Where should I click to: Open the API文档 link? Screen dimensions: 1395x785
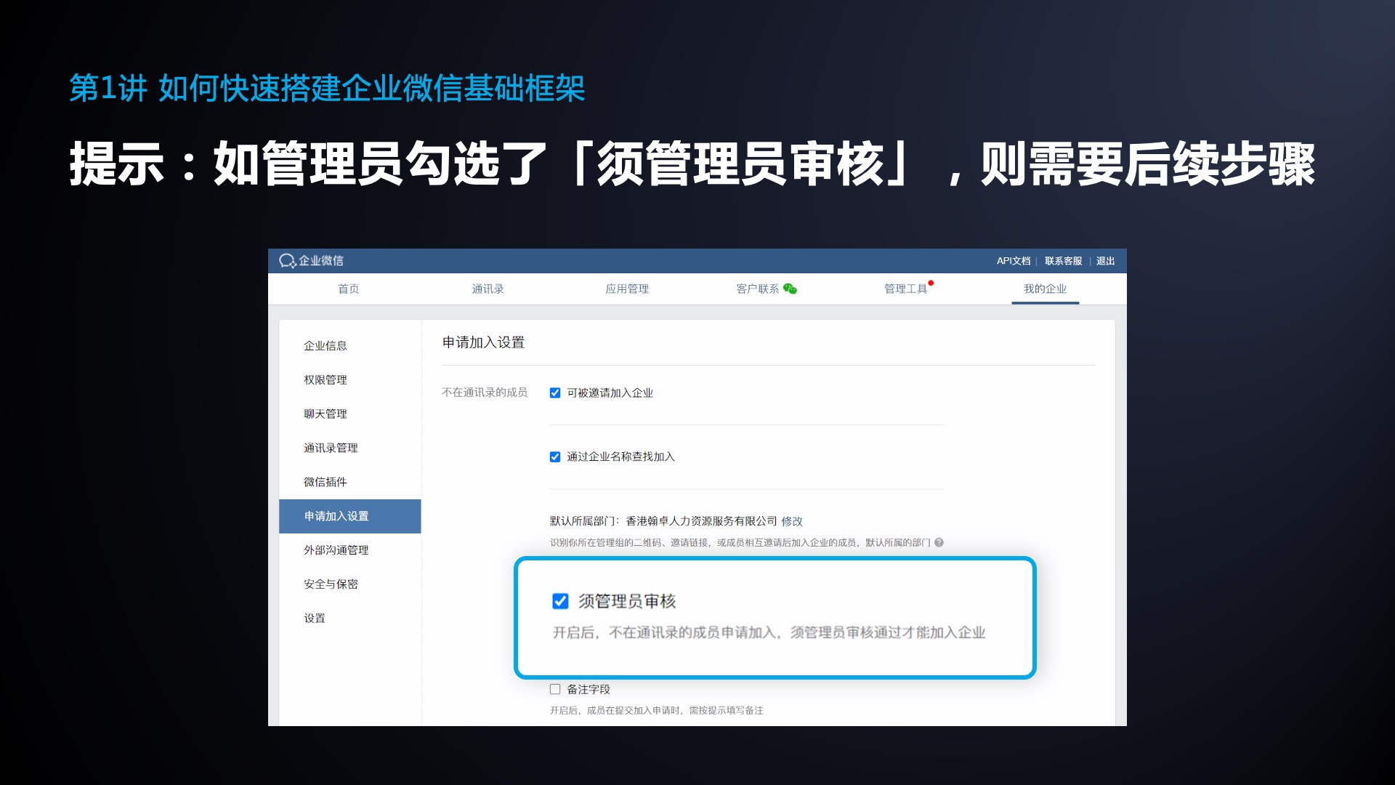click(x=1014, y=261)
